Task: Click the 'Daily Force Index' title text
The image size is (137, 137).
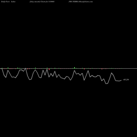Action: 8,2
